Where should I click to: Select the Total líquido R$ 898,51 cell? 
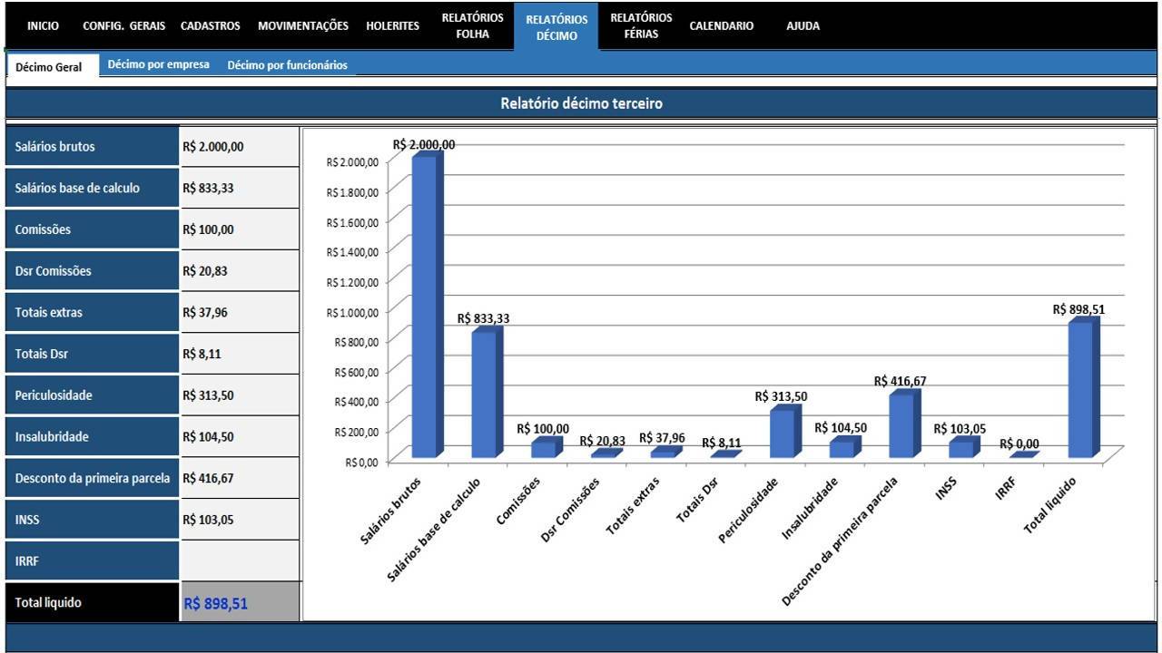tap(240, 602)
